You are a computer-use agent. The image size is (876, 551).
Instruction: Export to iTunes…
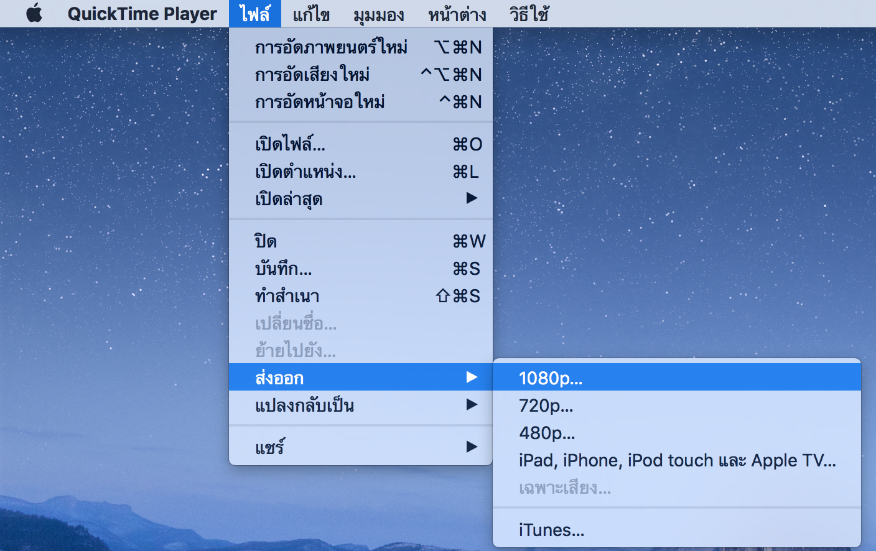pyautogui.click(x=677, y=530)
